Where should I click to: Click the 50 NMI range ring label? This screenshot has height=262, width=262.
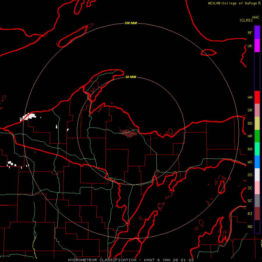(131, 77)
